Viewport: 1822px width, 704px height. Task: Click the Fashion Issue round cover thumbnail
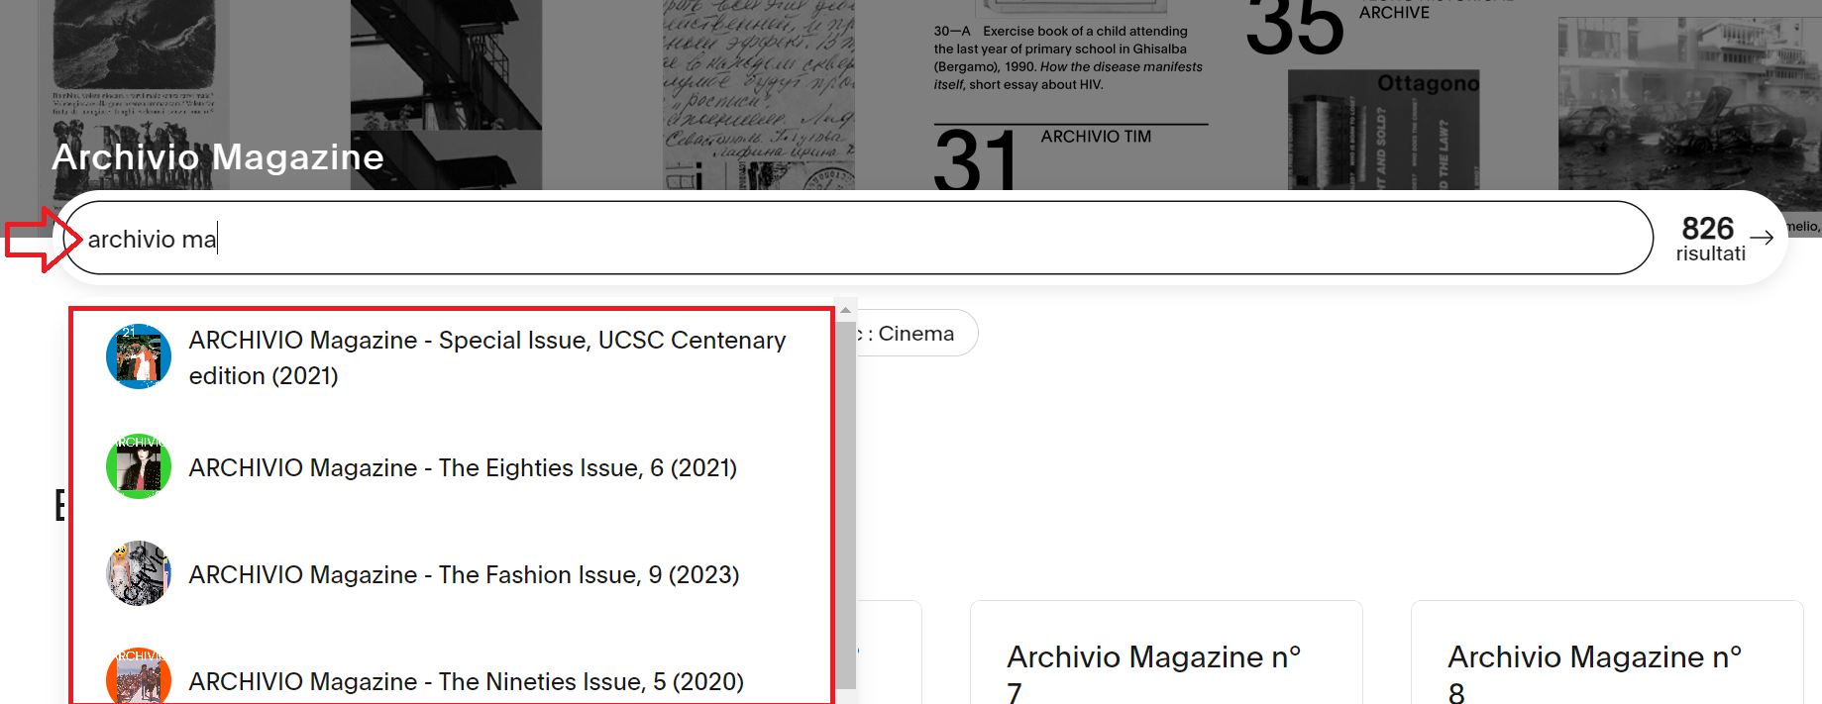[139, 573]
